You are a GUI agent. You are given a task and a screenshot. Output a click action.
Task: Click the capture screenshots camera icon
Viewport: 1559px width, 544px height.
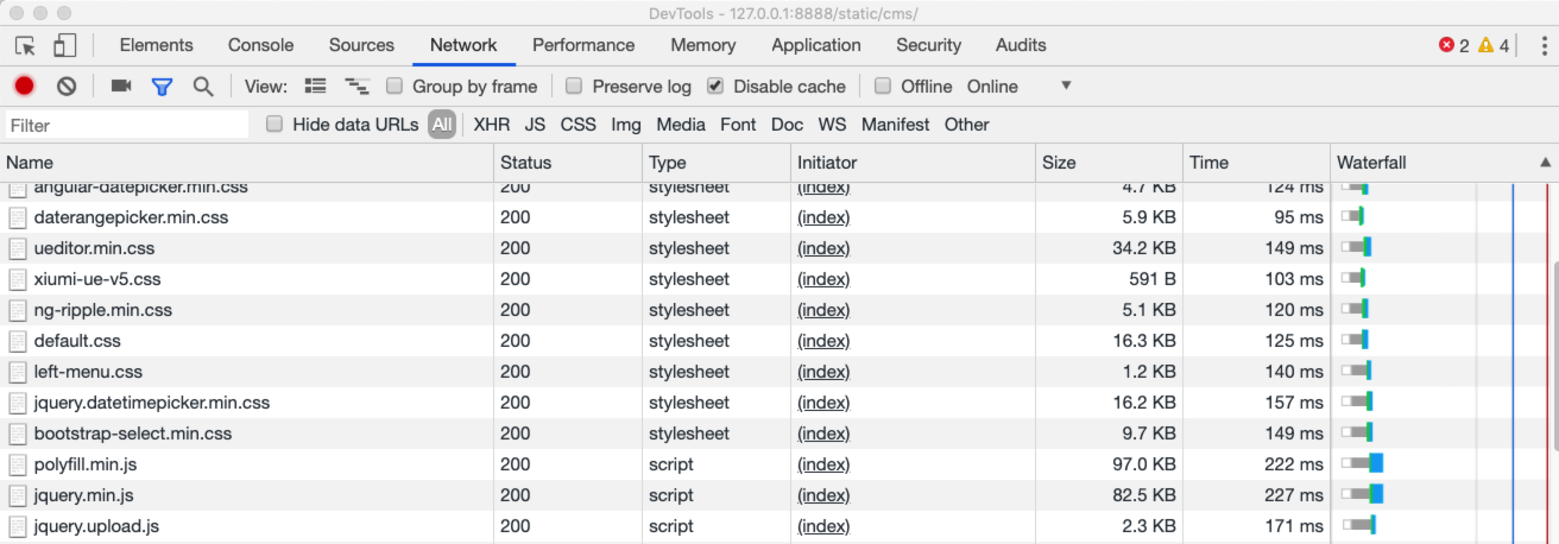coord(121,86)
